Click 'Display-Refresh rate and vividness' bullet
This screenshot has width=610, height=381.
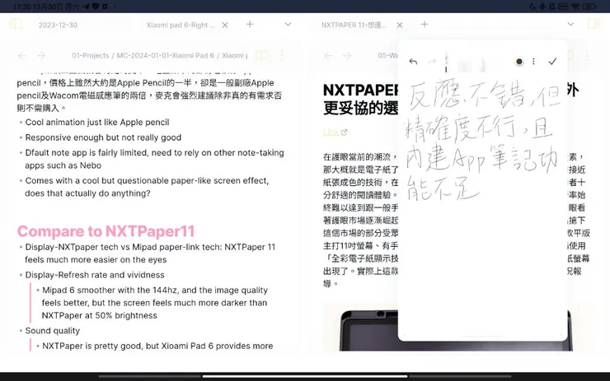(x=95, y=275)
